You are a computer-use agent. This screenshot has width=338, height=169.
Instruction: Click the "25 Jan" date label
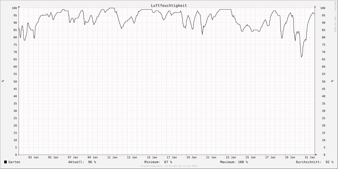251,157
